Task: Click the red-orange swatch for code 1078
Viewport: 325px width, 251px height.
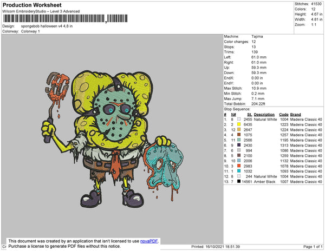Action: pyautogui.click(x=239, y=166)
